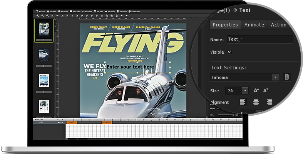Select the Add Hot Spot tool

pyautogui.click(x=134, y=11)
